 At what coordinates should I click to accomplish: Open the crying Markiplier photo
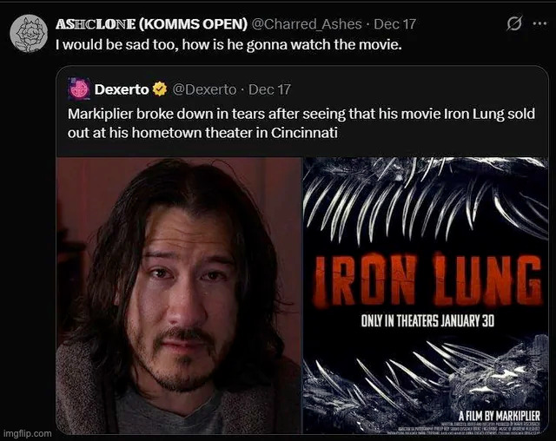(178, 295)
